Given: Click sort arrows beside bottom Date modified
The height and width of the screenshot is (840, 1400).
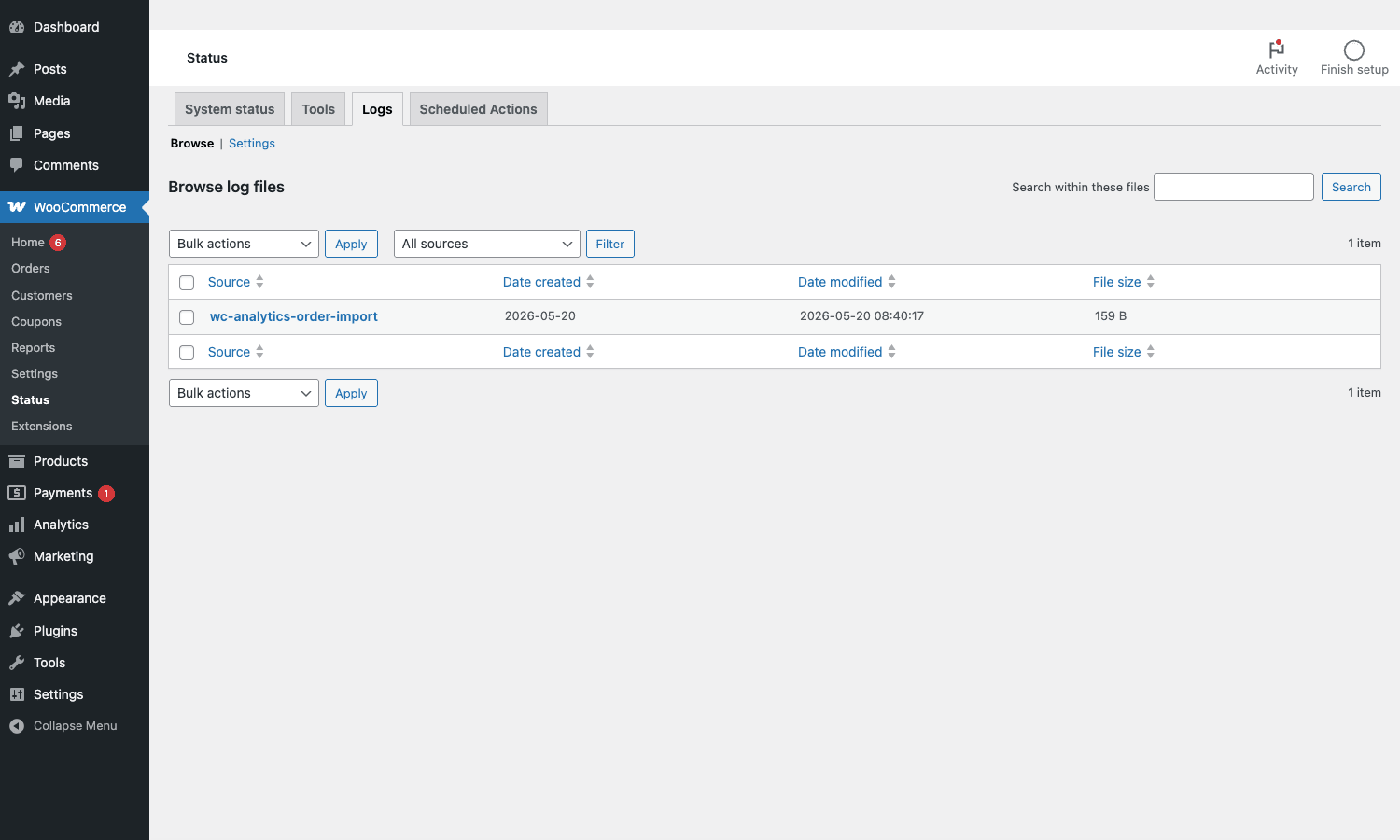Looking at the screenshot, I should click(891, 352).
